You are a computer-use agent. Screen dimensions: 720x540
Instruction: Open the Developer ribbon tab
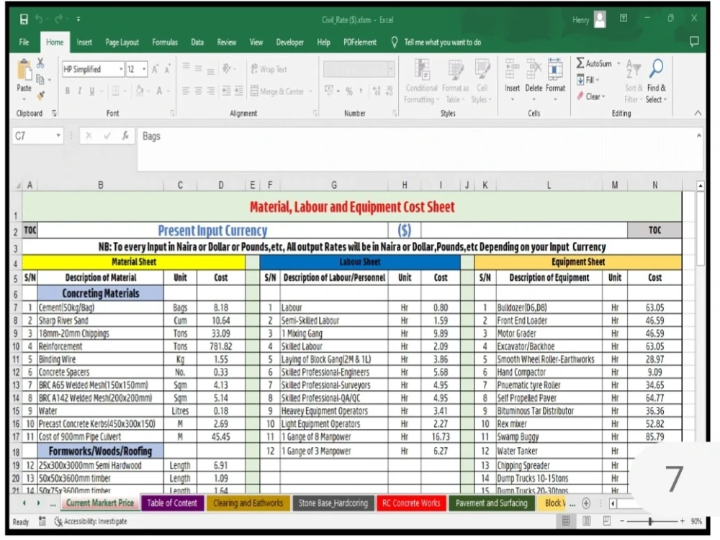tap(289, 42)
